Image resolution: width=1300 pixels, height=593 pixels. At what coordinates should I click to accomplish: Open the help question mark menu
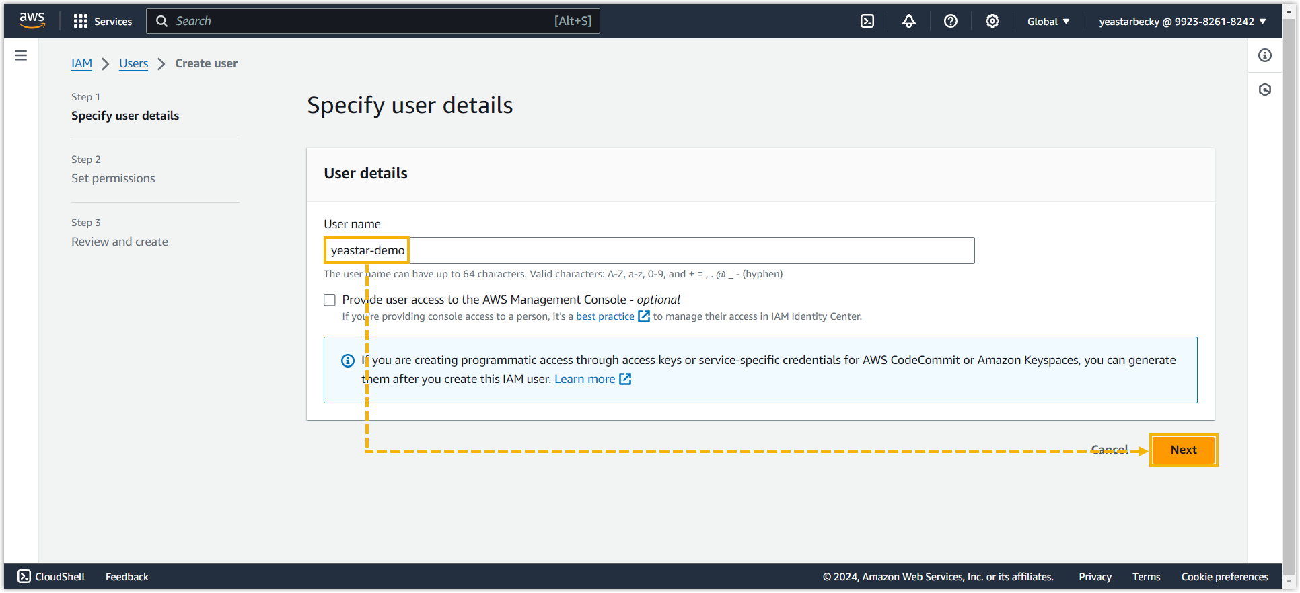click(x=950, y=21)
